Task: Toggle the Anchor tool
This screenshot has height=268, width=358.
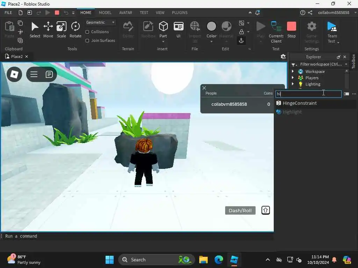Action: 241,40
